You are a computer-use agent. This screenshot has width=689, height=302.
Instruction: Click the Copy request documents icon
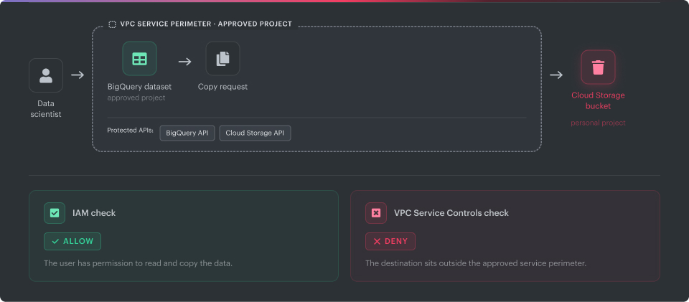[222, 58]
